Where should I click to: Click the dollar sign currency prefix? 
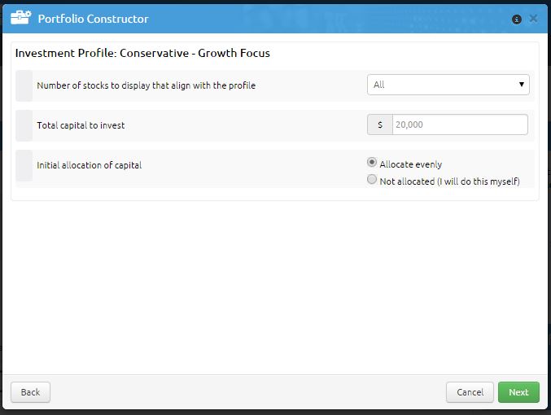(x=380, y=124)
